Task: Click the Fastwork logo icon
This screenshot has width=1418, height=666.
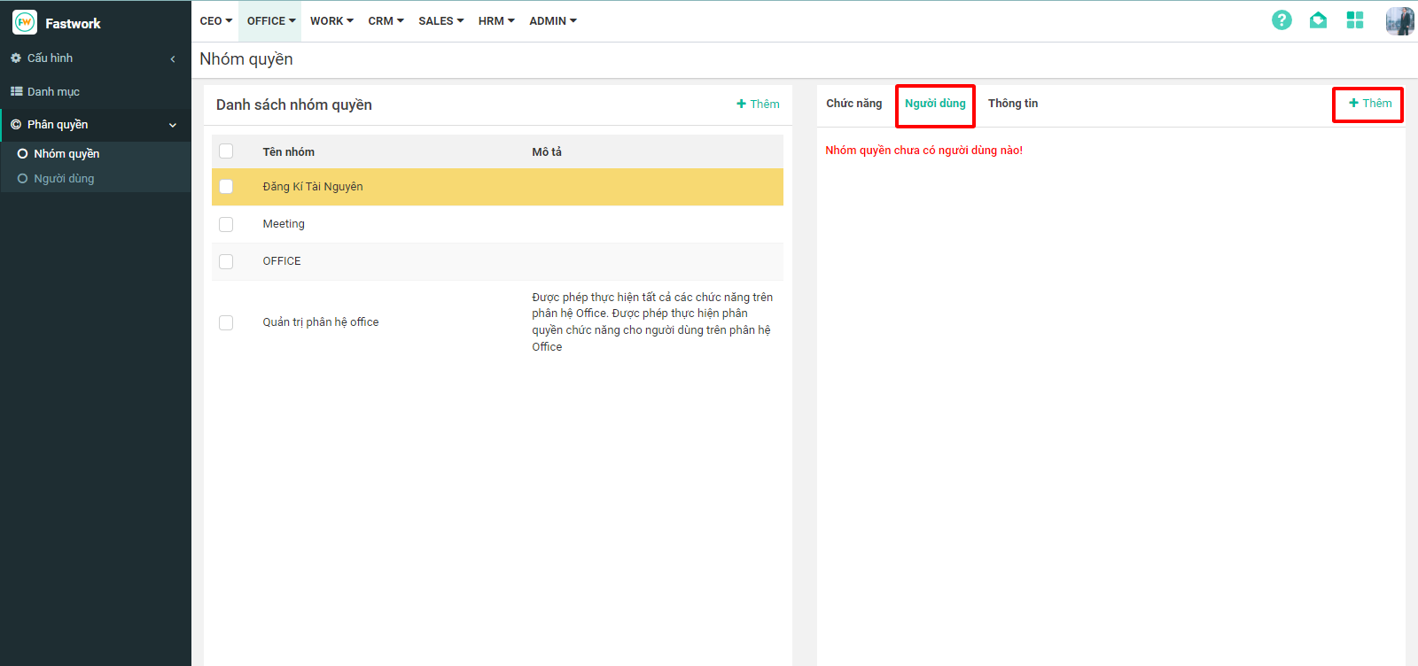Action: [x=25, y=22]
